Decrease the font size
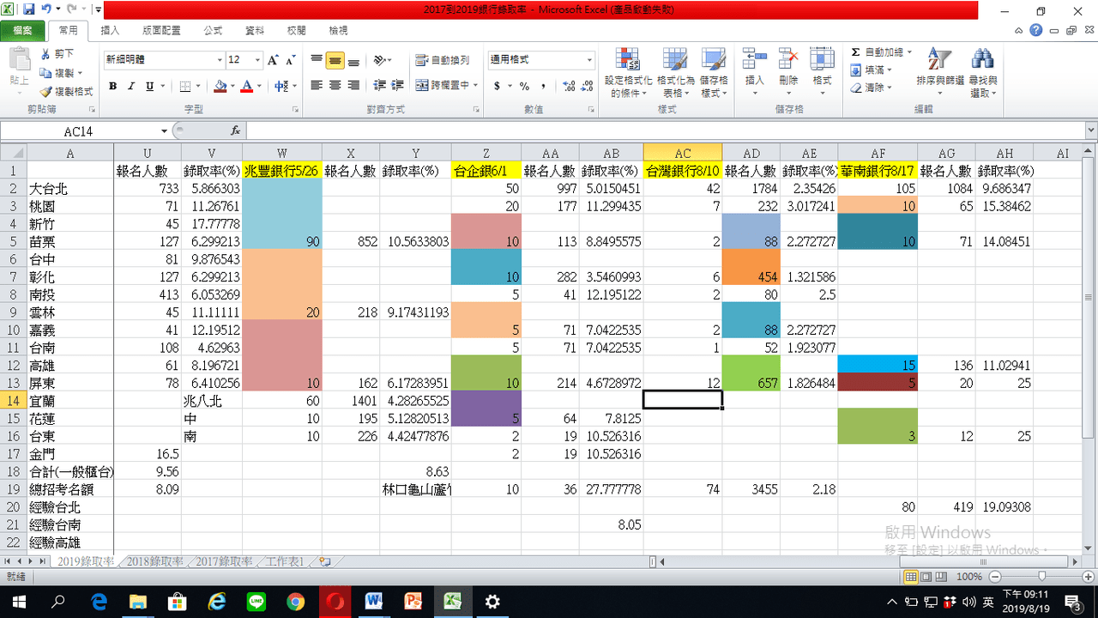The image size is (1098, 618). tap(291, 60)
